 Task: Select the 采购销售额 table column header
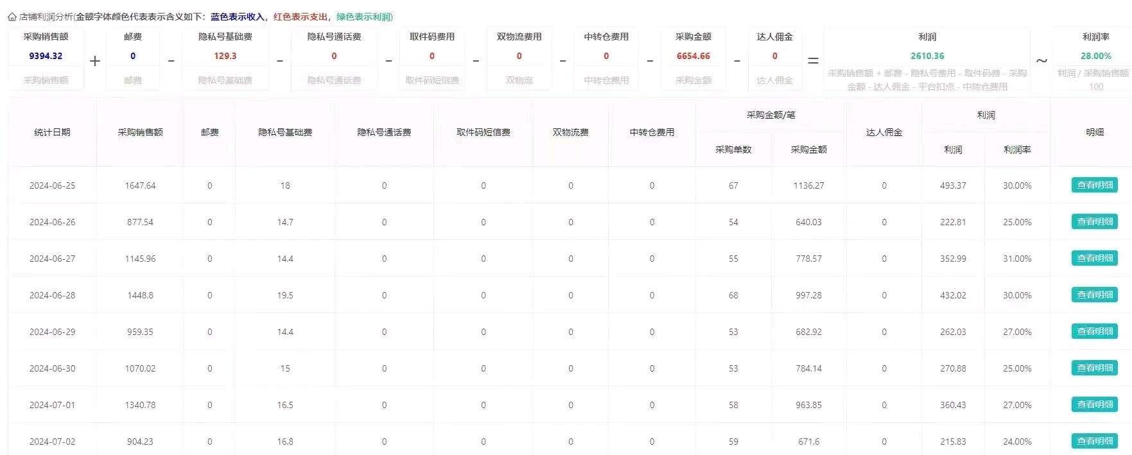(x=140, y=132)
